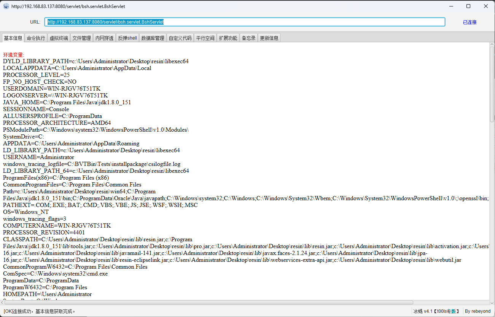
Task: Click the By rebeyond author label
Action: pos(478,311)
